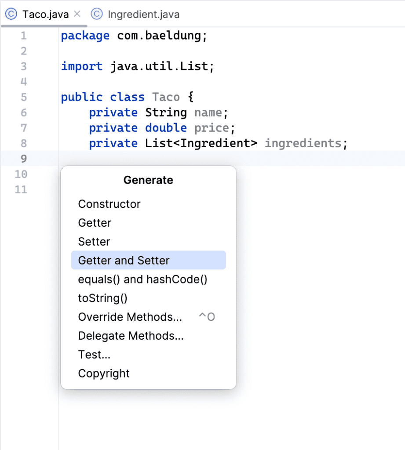Place cursor on the import java.util.List line
Screen dimensions: 405x450
coord(136,66)
